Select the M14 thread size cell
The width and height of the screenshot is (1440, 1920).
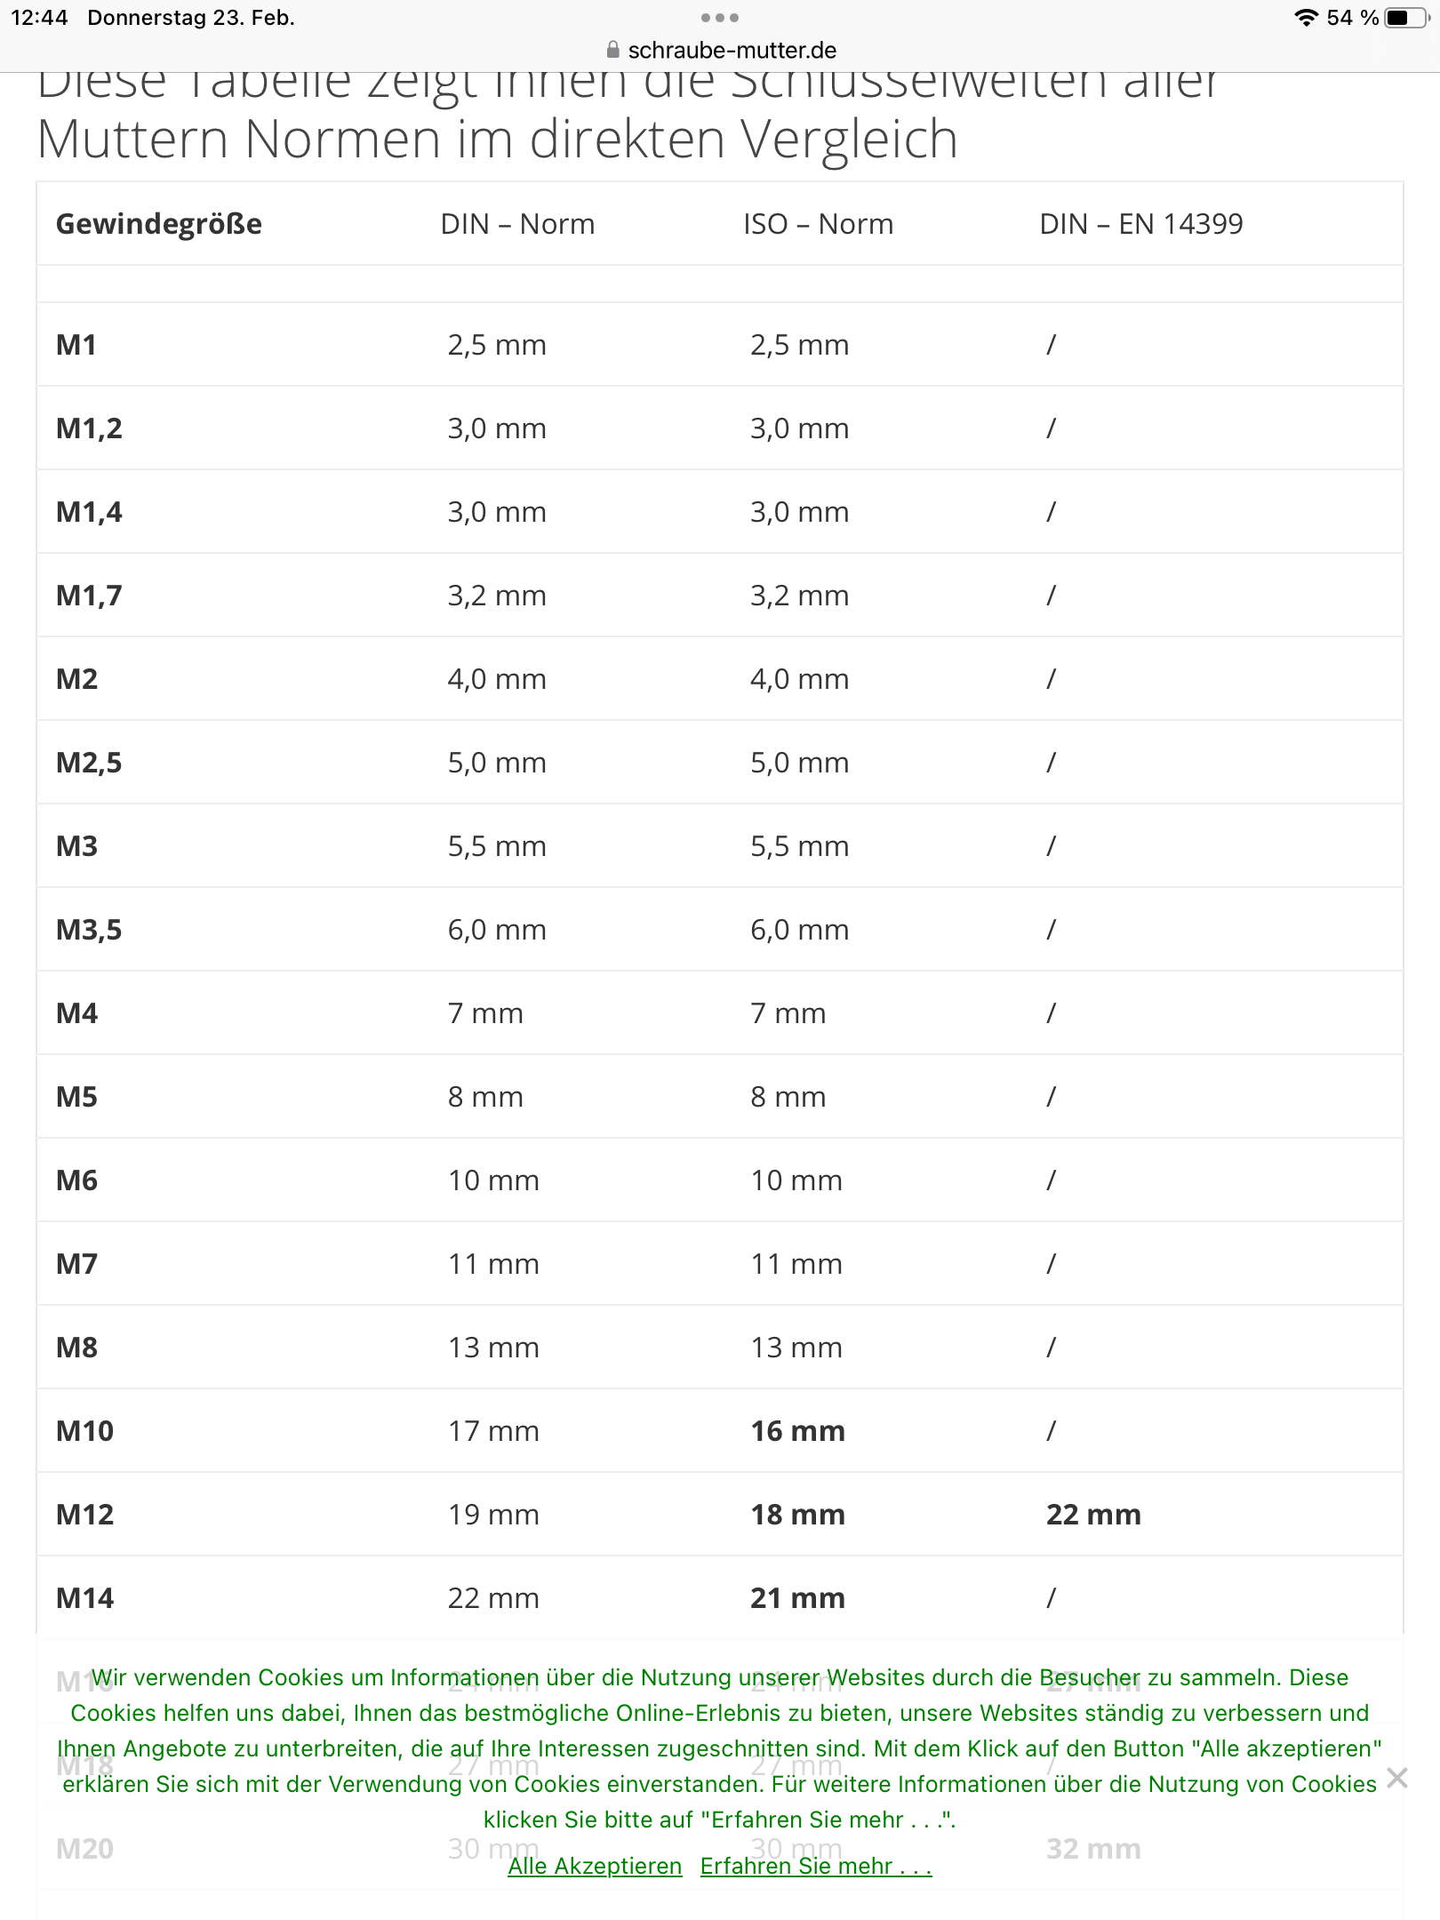point(85,1598)
